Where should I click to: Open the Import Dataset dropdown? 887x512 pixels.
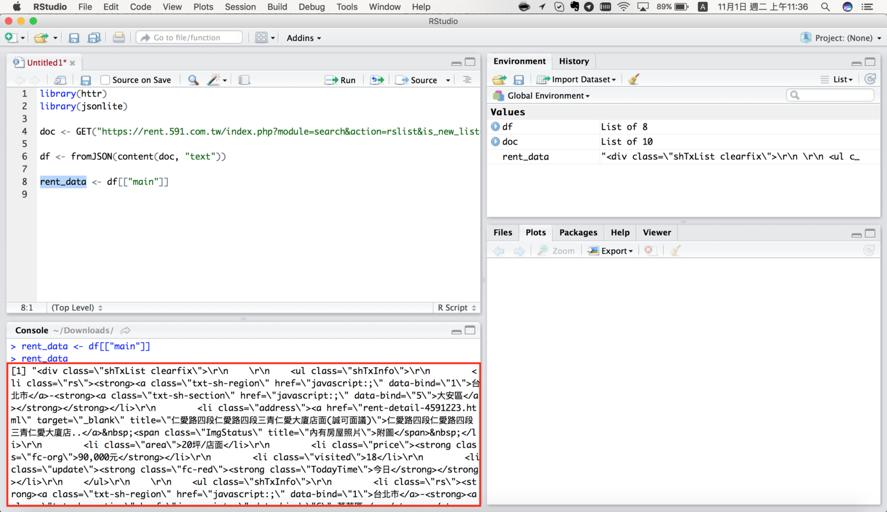pyautogui.click(x=577, y=80)
